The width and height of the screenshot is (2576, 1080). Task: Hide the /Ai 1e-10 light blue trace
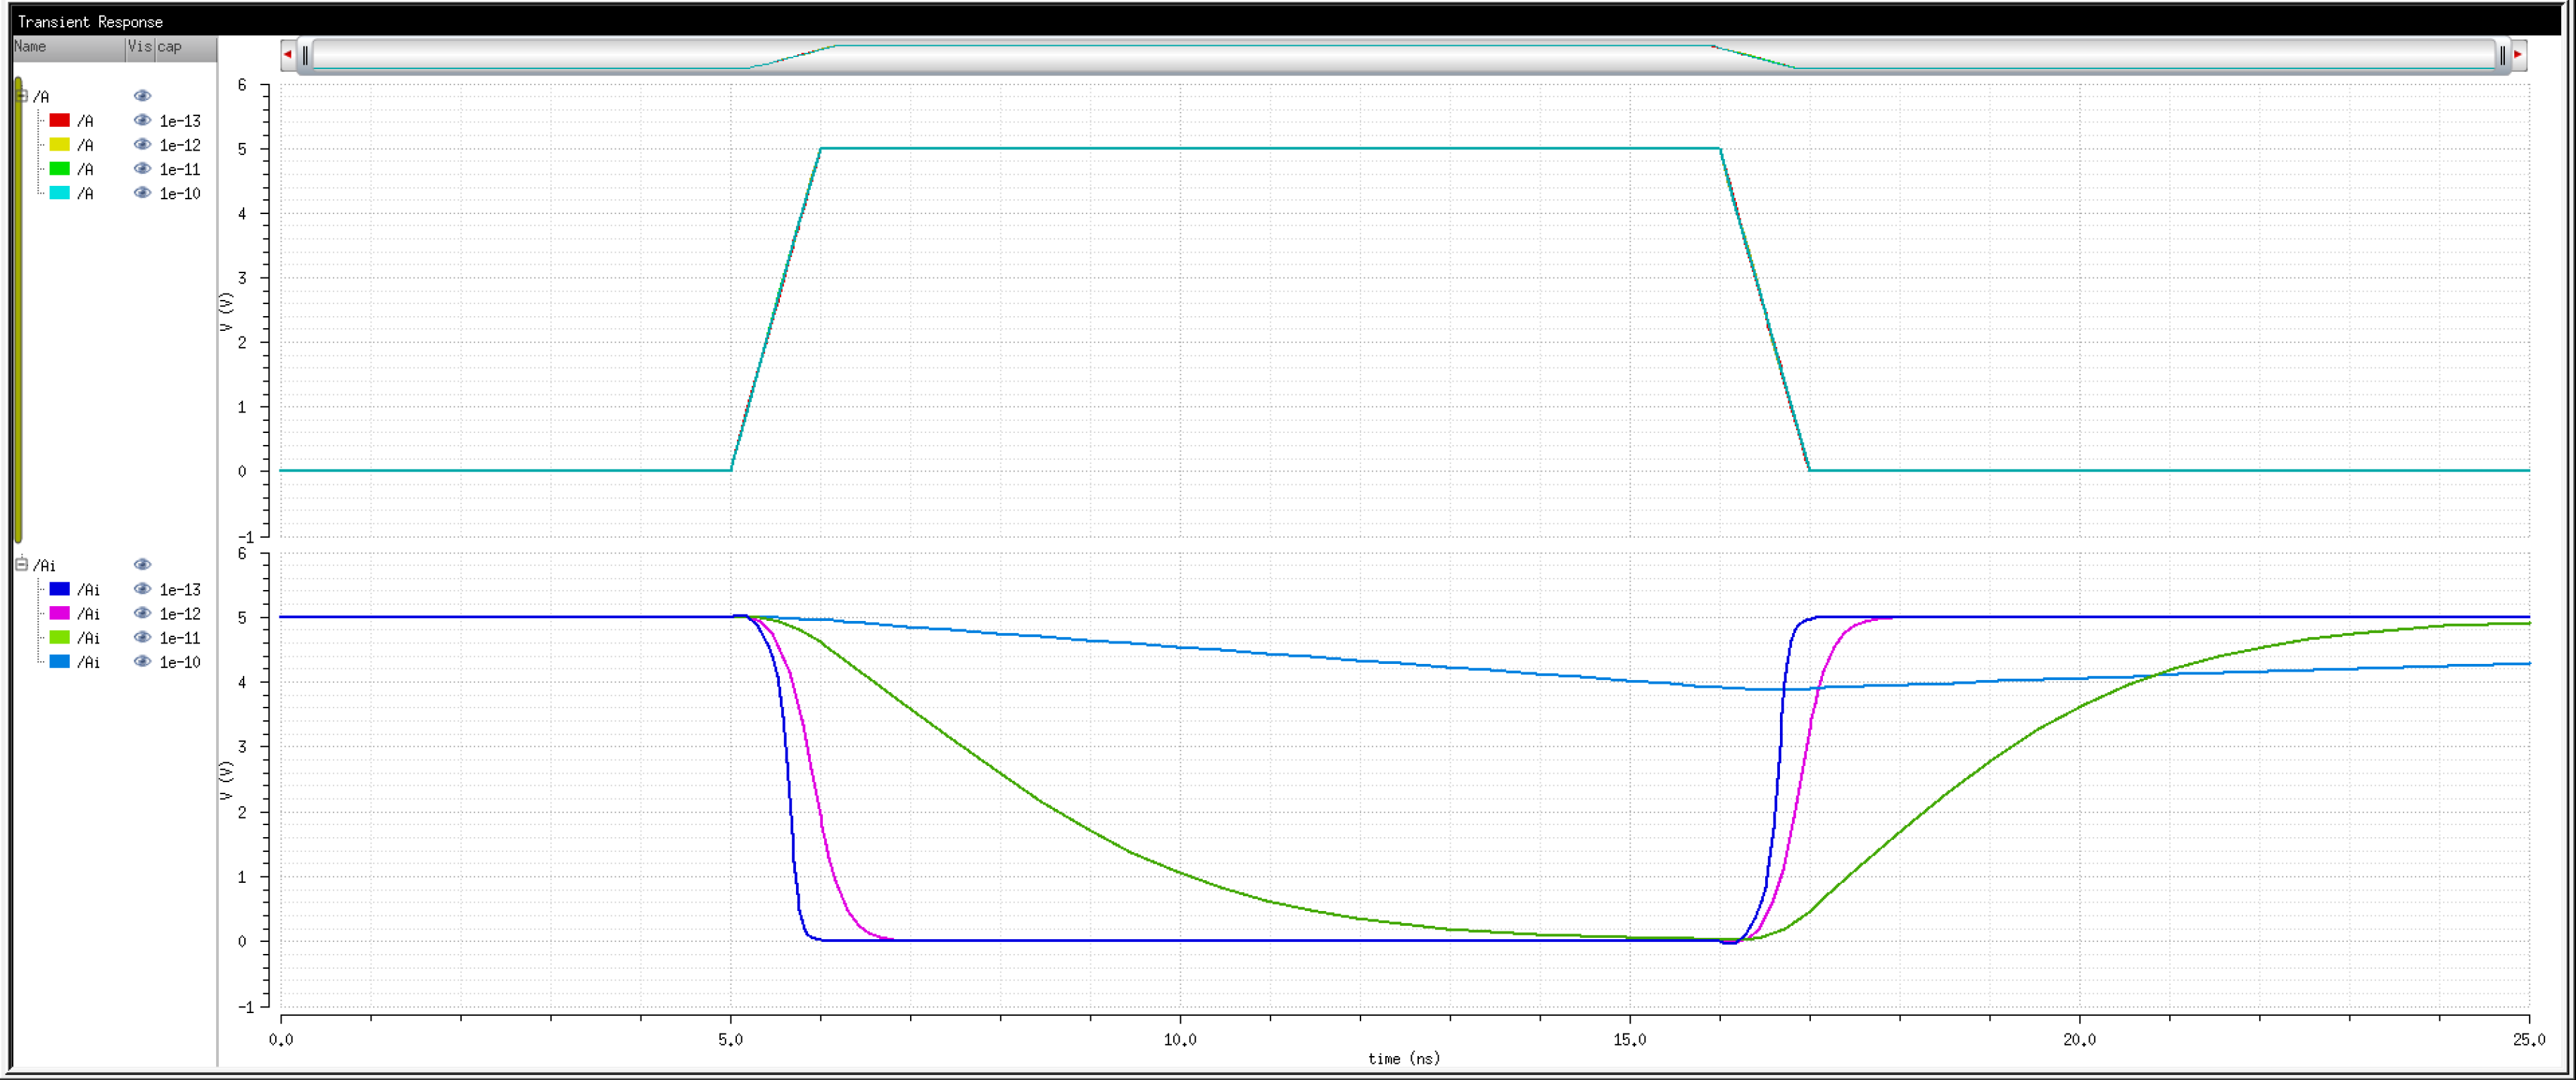142,662
